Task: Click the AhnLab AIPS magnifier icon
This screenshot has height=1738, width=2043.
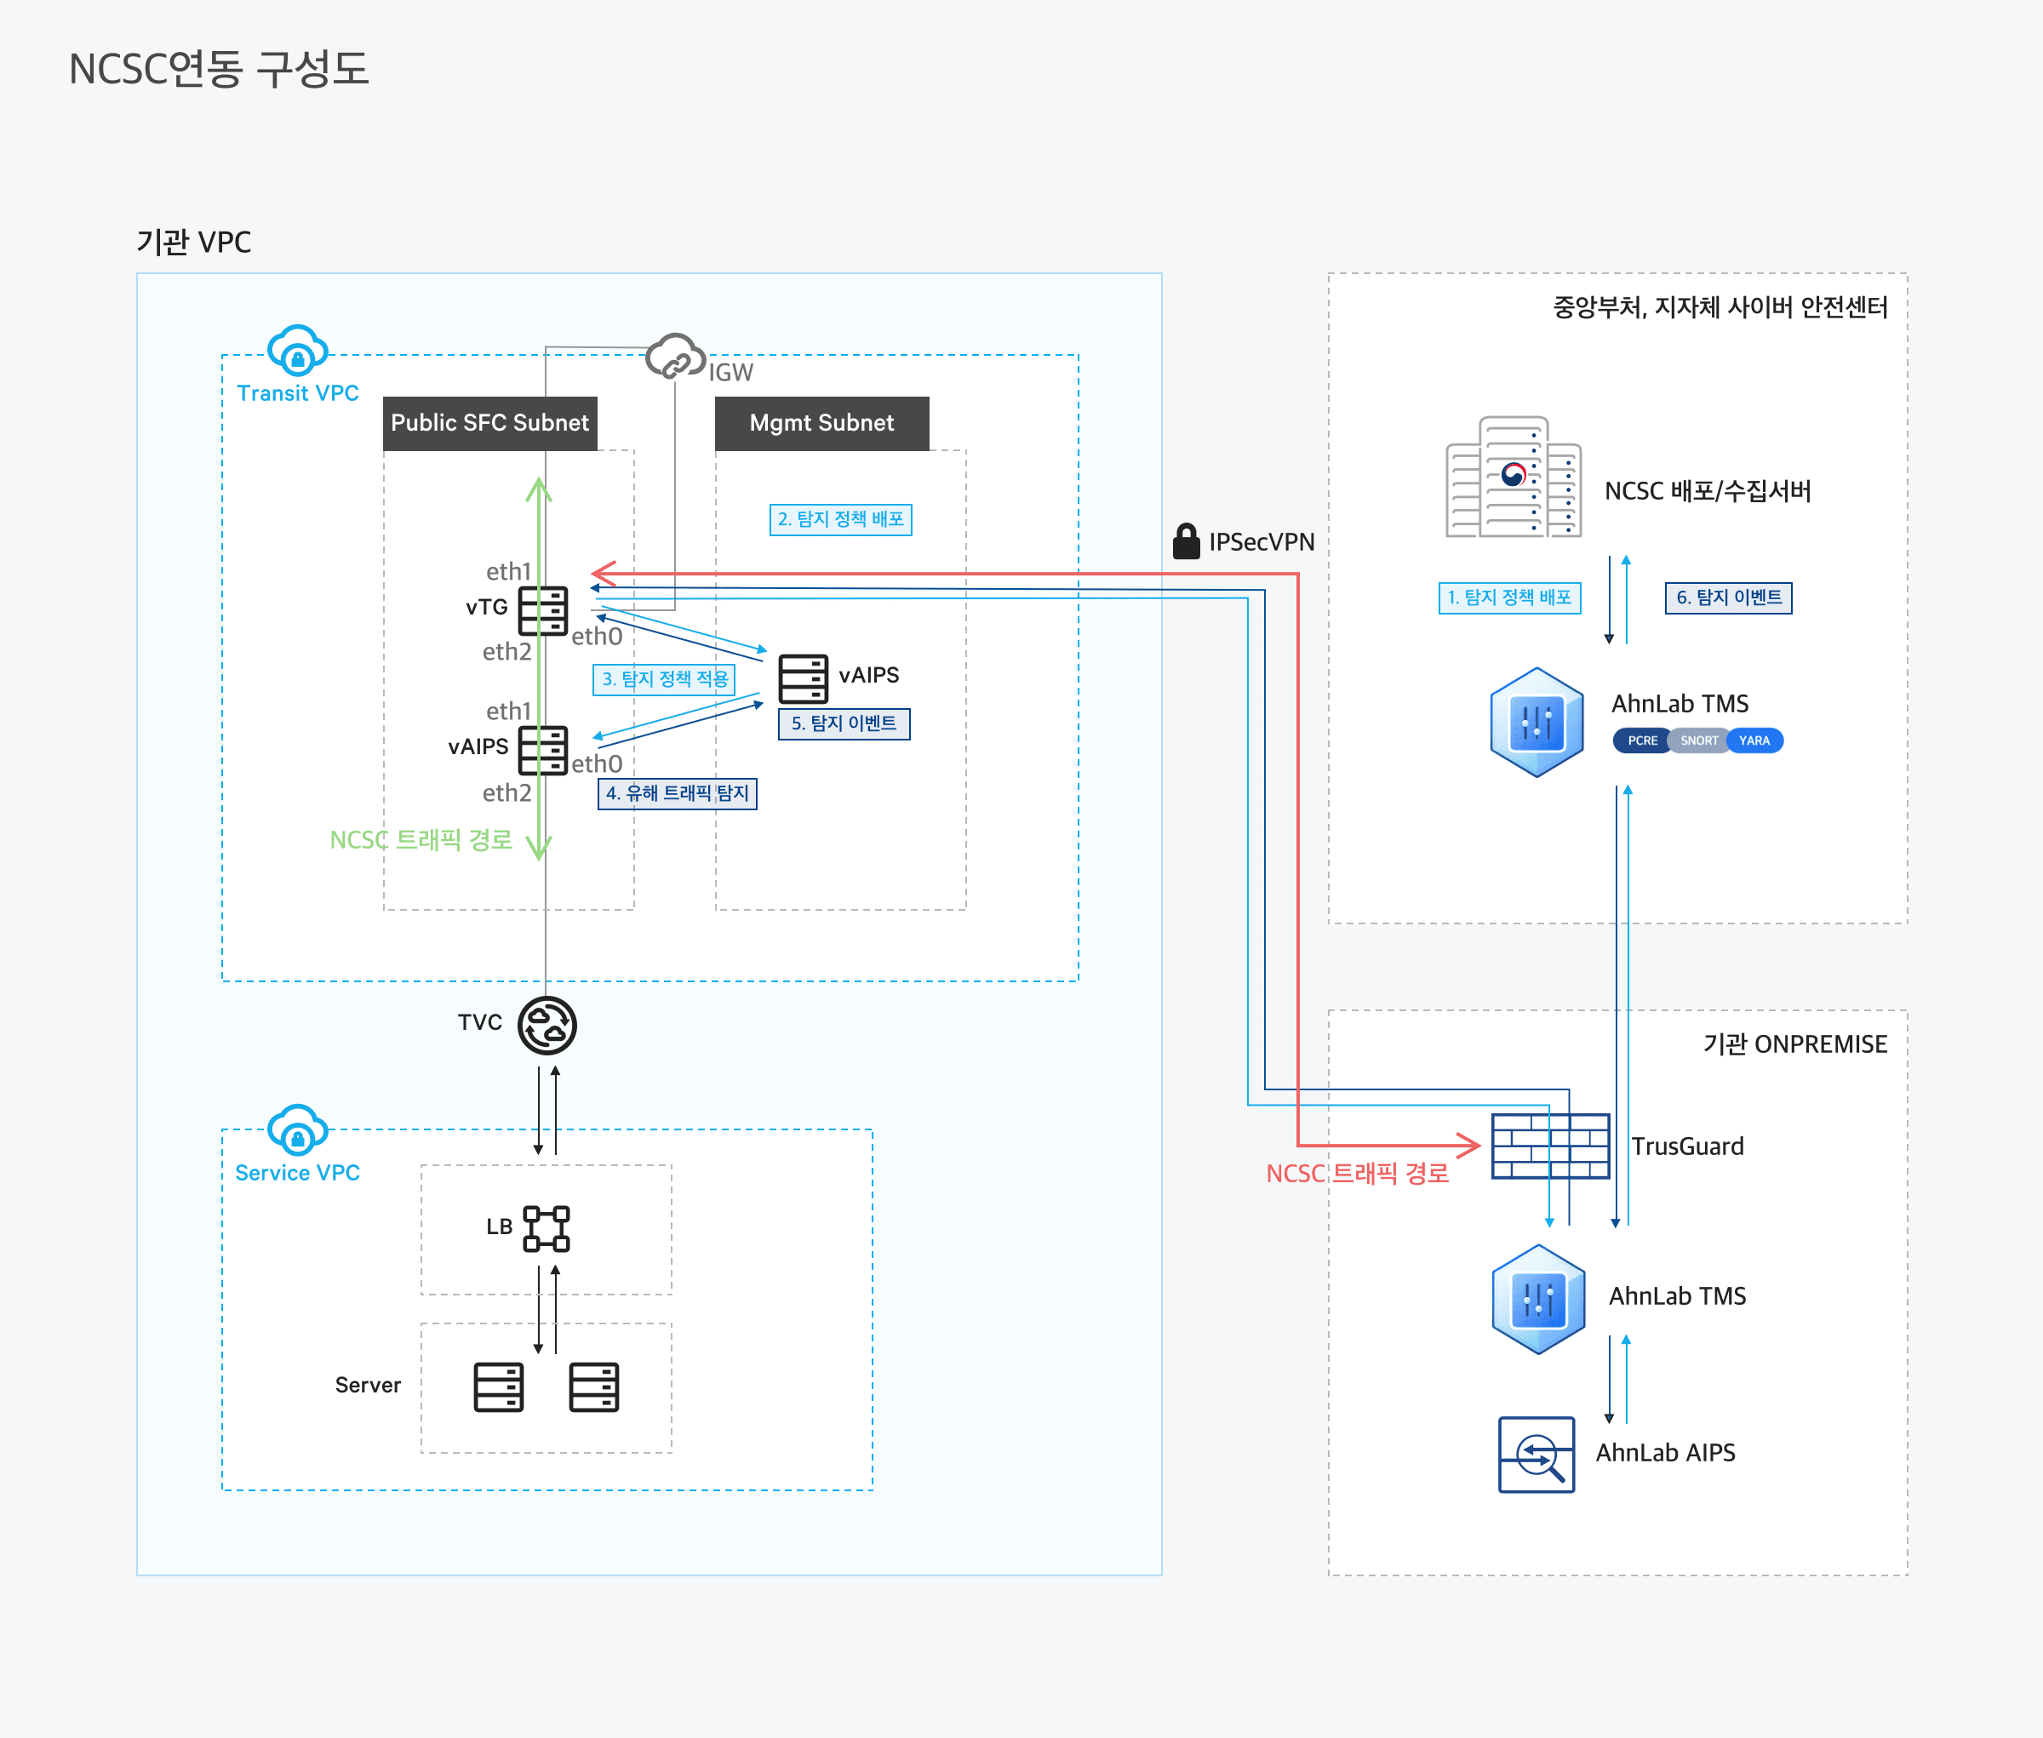Action: (1536, 1455)
